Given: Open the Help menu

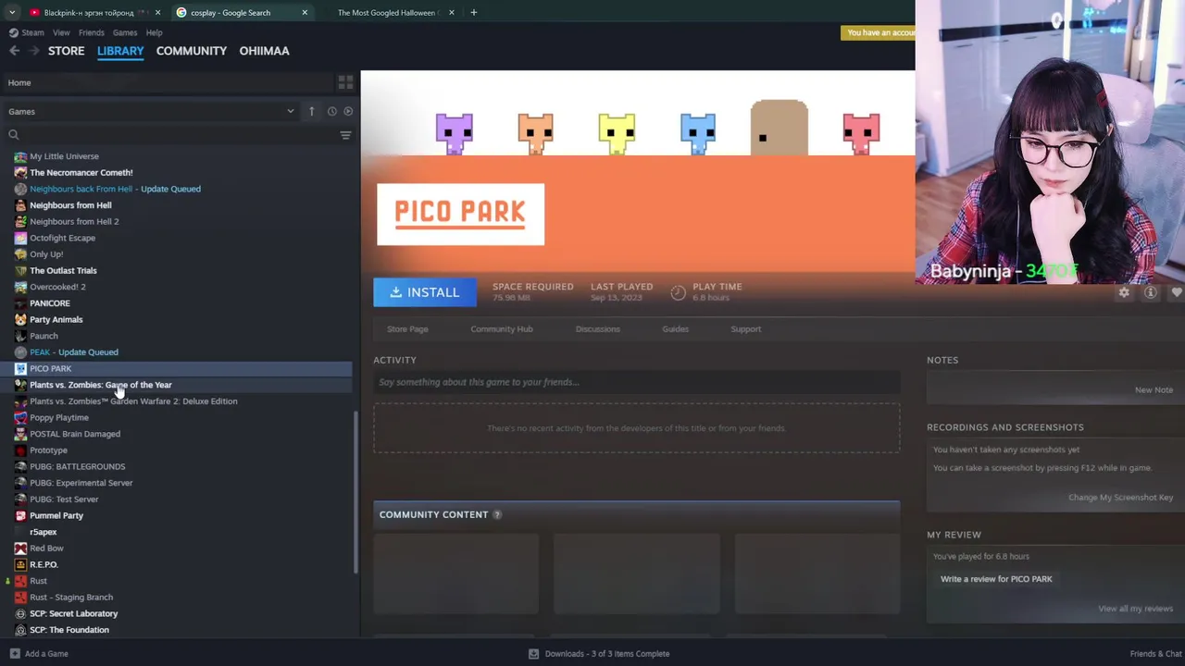Looking at the screenshot, I should (154, 32).
